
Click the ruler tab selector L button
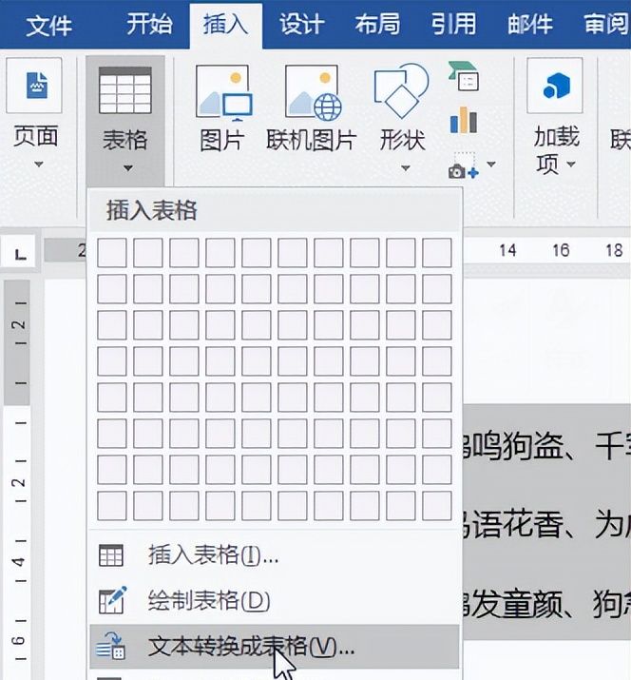point(20,251)
